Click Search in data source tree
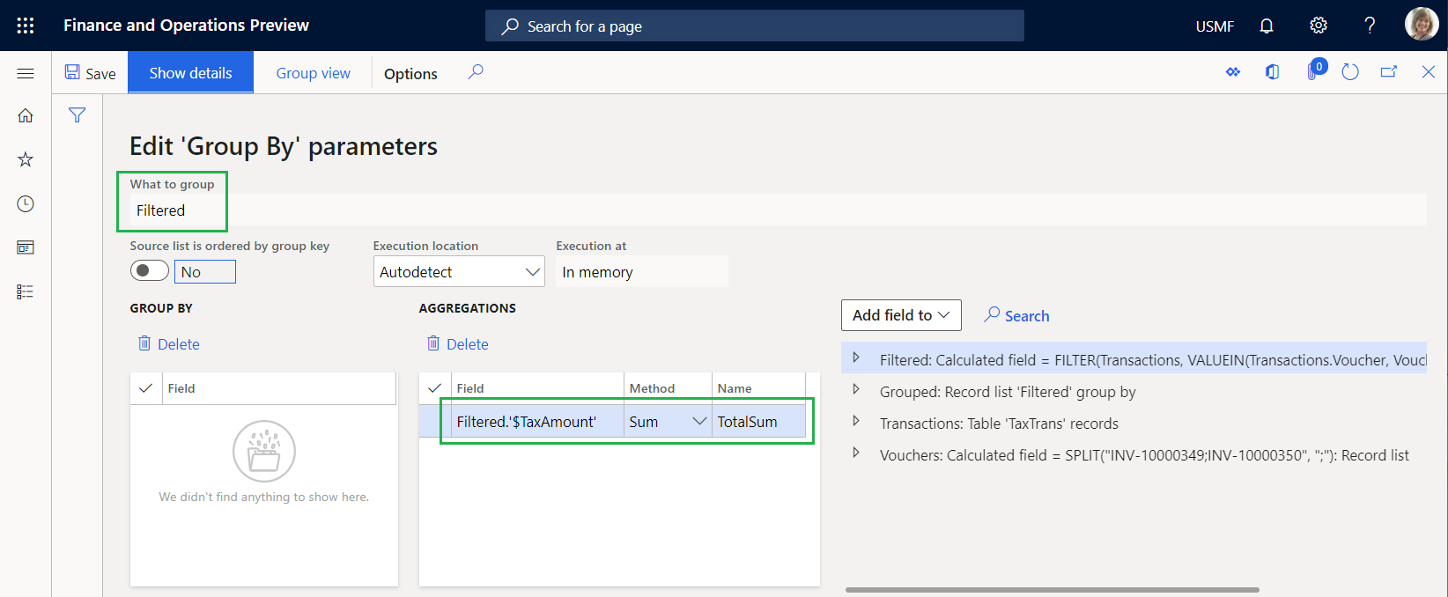The image size is (1448, 597). tap(1017, 315)
